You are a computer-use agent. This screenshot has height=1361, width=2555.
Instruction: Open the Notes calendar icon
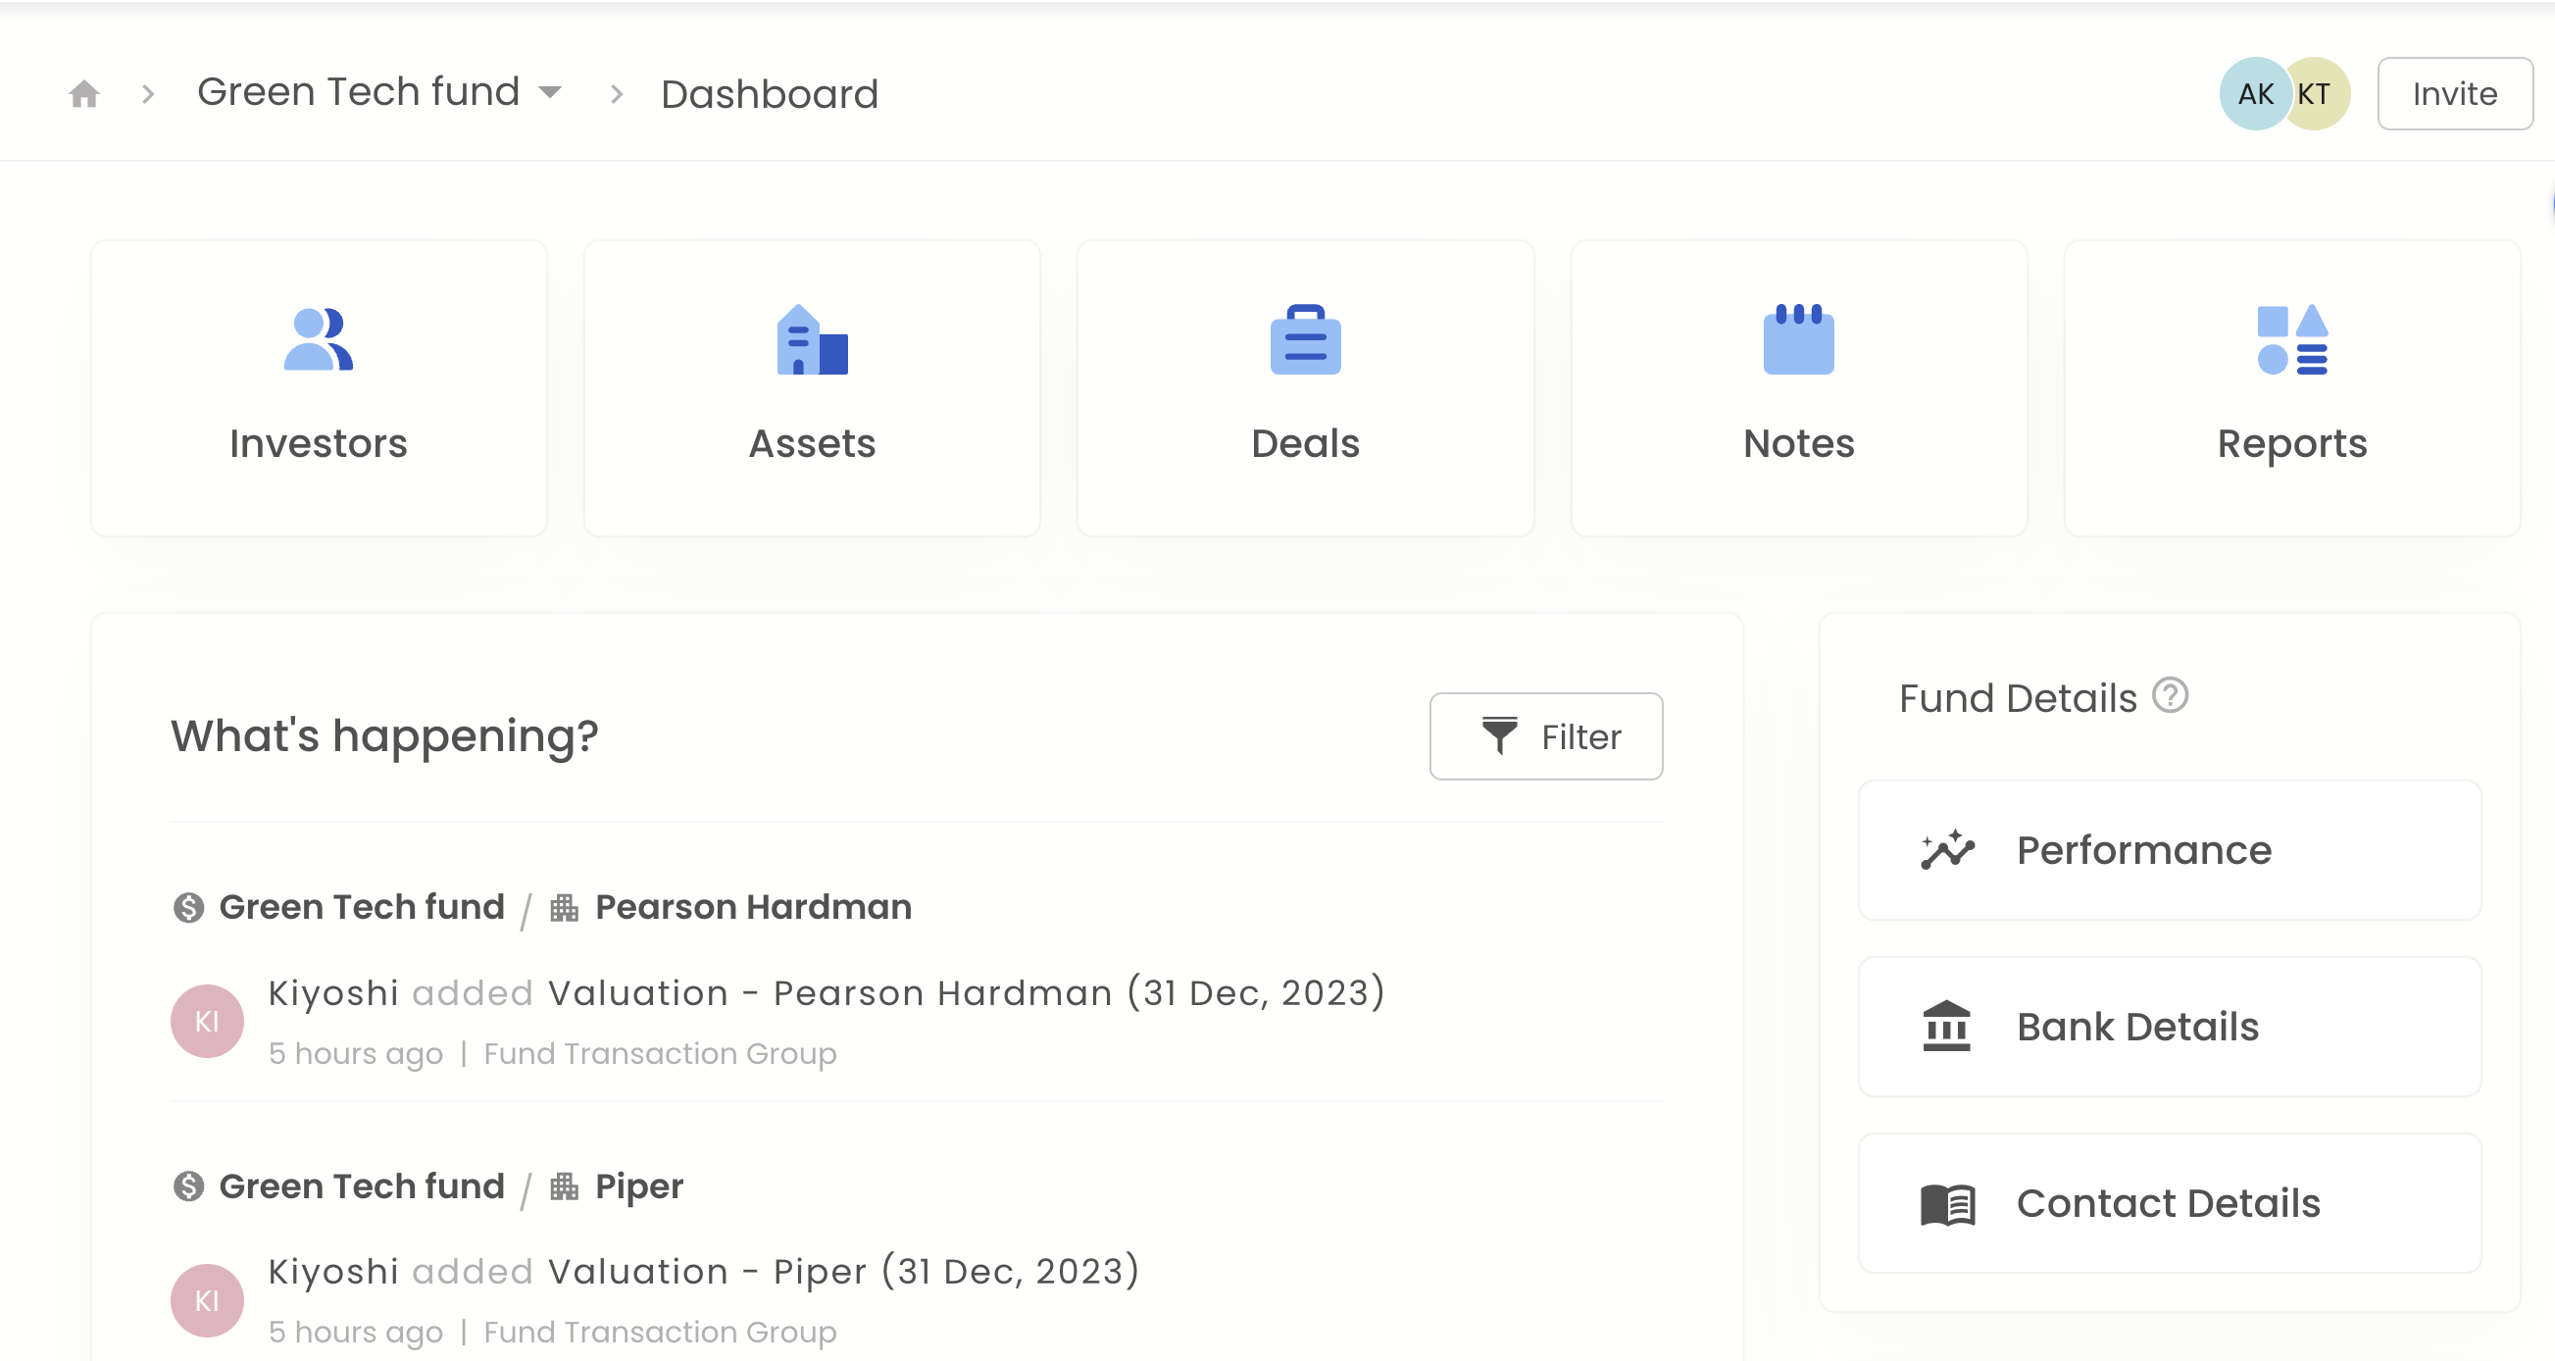click(1798, 339)
